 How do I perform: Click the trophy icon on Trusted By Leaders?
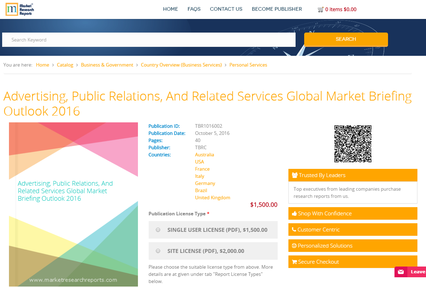tap(295, 175)
